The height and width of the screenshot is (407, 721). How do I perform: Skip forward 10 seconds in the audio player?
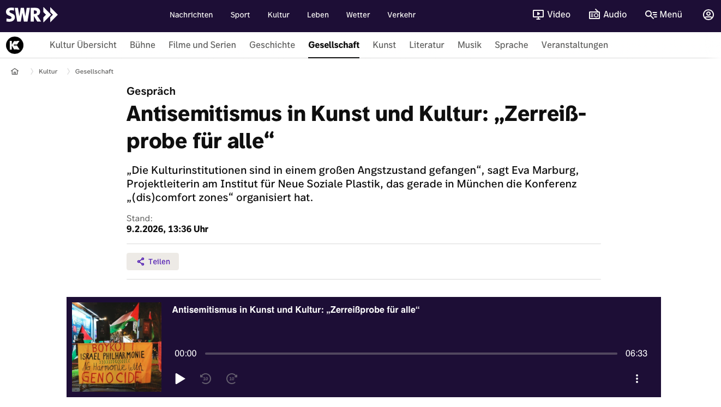point(231,378)
